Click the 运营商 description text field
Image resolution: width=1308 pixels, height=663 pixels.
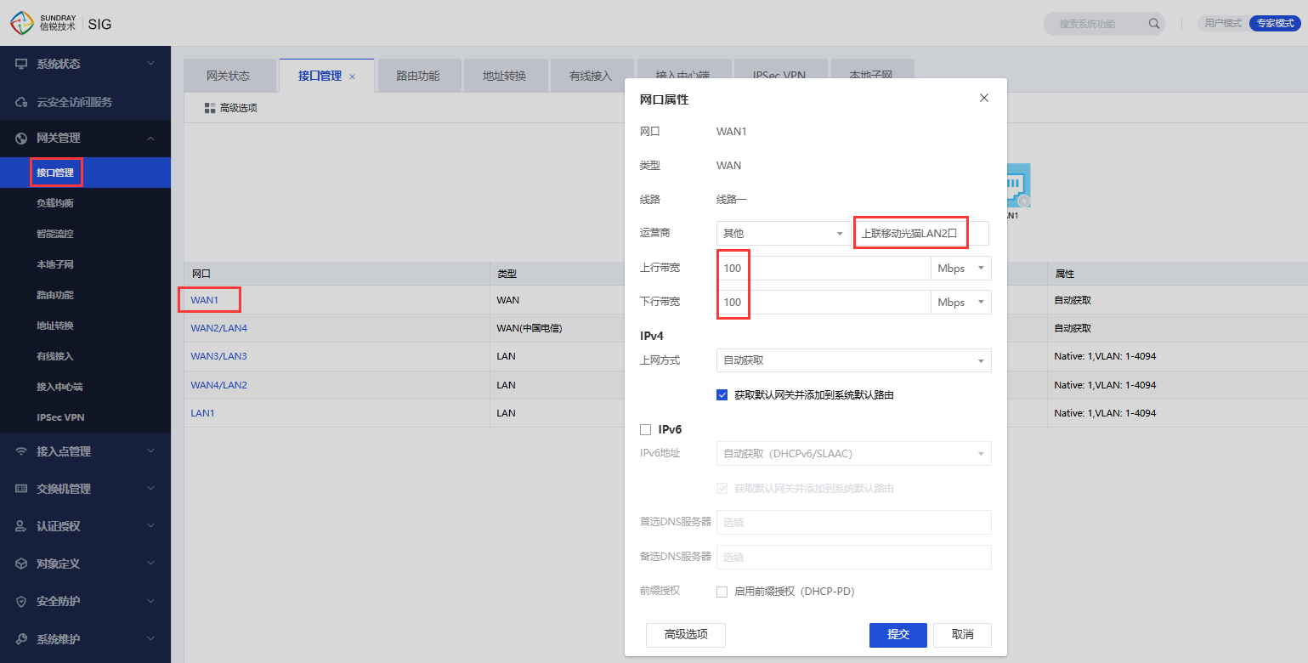click(x=921, y=234)
